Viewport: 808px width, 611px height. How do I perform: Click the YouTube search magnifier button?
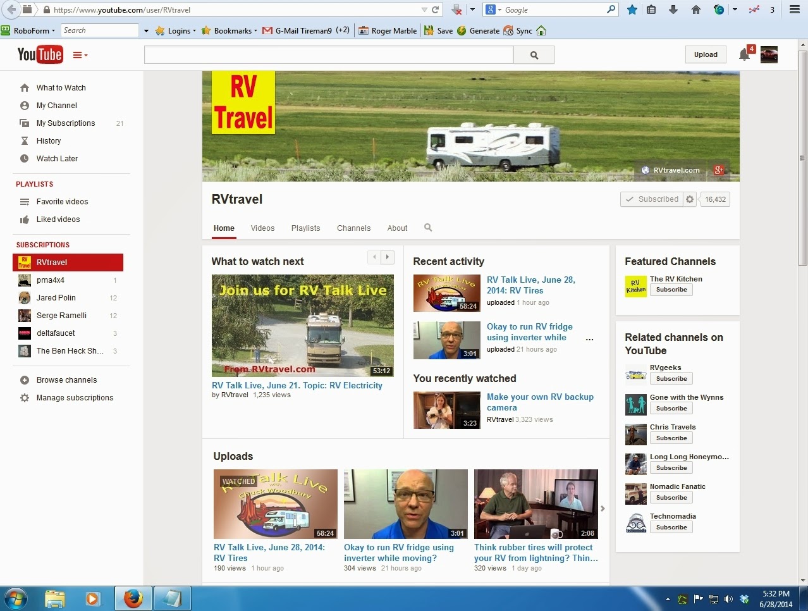[x=534, y=55]
